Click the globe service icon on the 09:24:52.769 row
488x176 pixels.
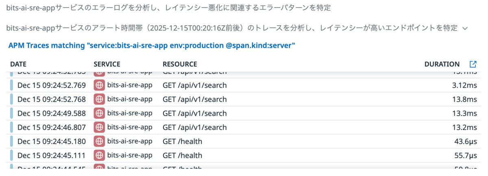pyautogui.click(x=99, y=85)
